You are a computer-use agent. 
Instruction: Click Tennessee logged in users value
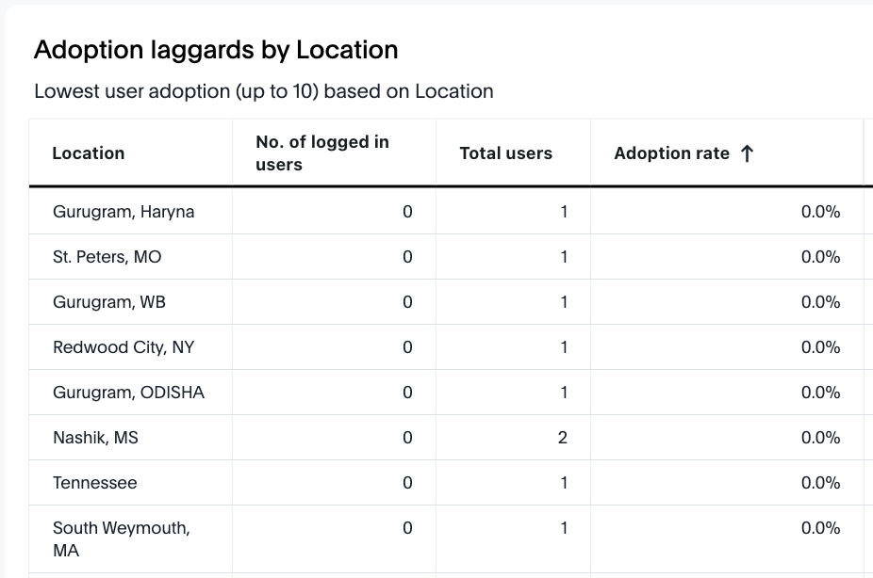(x=407, y=483)
